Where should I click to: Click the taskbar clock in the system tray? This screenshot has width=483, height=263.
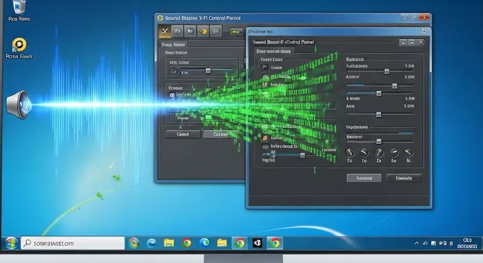pos(467,243)
